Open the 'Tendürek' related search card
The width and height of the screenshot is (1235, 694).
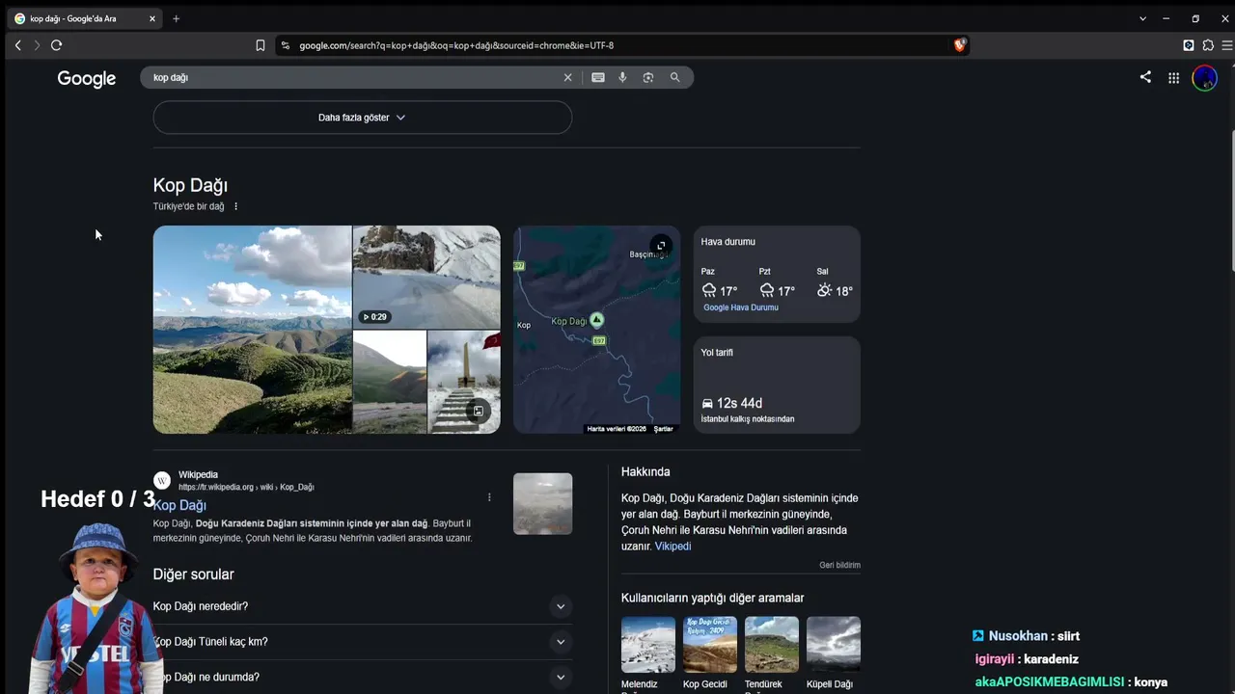(772, 654)
